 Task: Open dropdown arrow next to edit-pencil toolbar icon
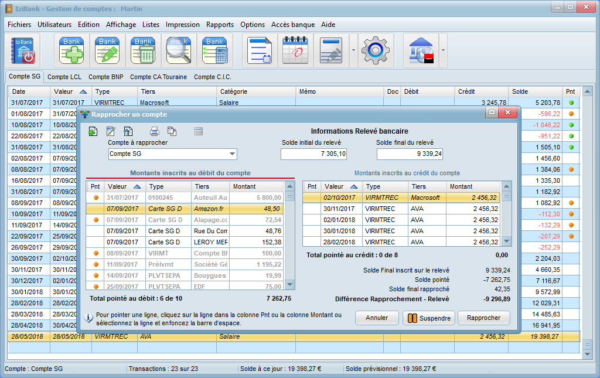[353, 50]
